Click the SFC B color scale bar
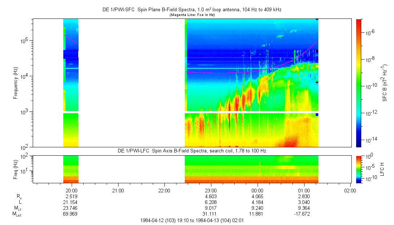This screenshot has width=394, height=225. [359, 83]
